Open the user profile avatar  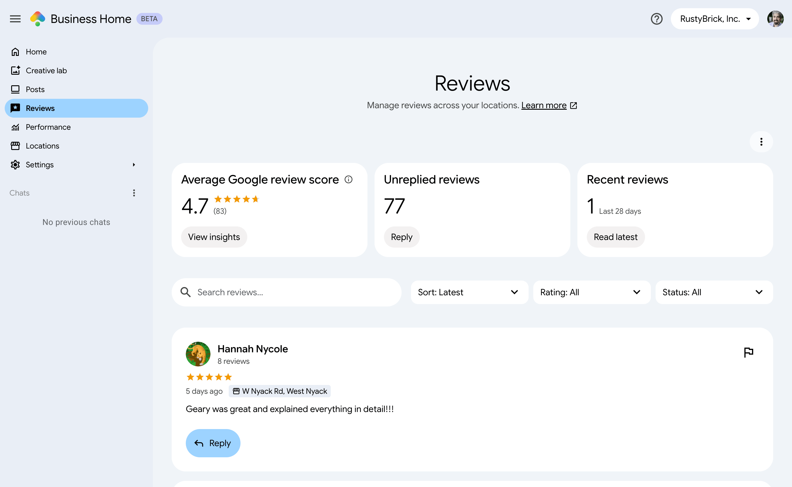coord(775,19)
